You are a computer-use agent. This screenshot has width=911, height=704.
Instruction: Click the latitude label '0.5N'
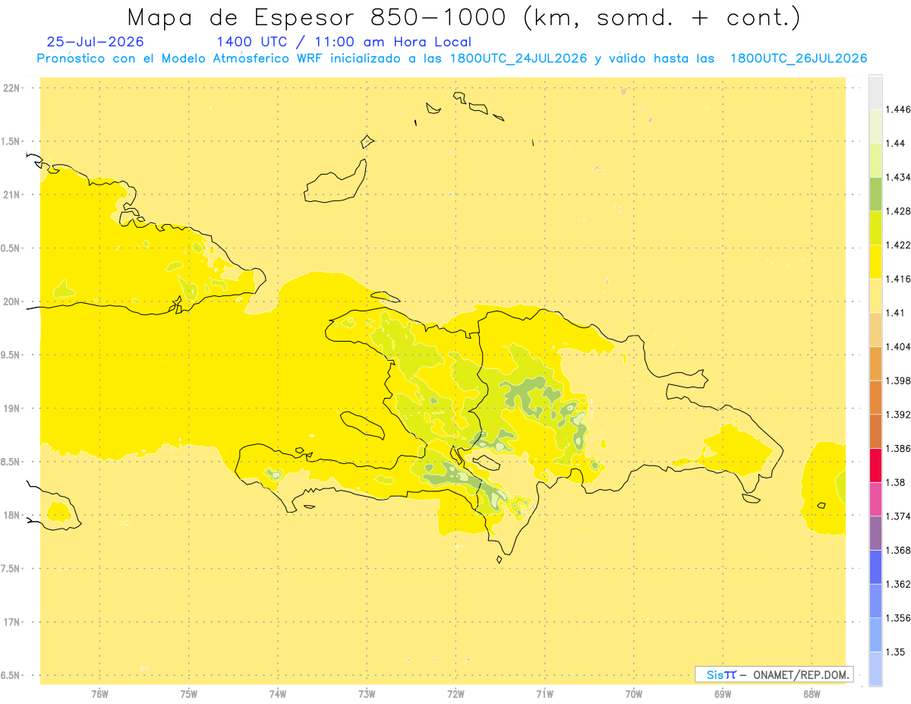11,248
